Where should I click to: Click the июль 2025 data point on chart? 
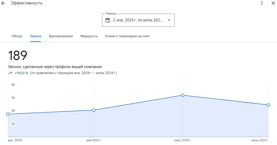[x=269, y=105]
